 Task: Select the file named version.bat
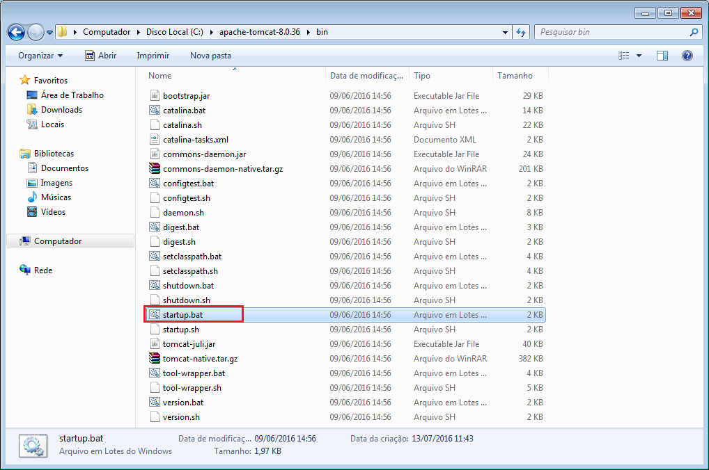pyautogui.click(x=183, y=403)
